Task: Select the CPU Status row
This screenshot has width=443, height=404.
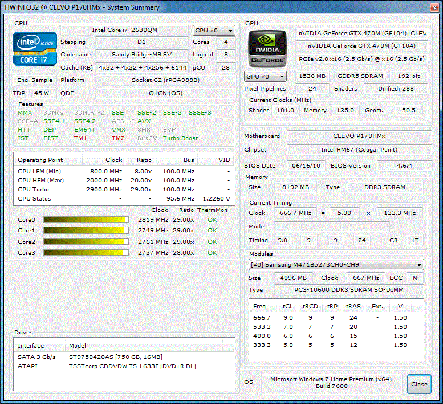Action: (x=124, y=199)
